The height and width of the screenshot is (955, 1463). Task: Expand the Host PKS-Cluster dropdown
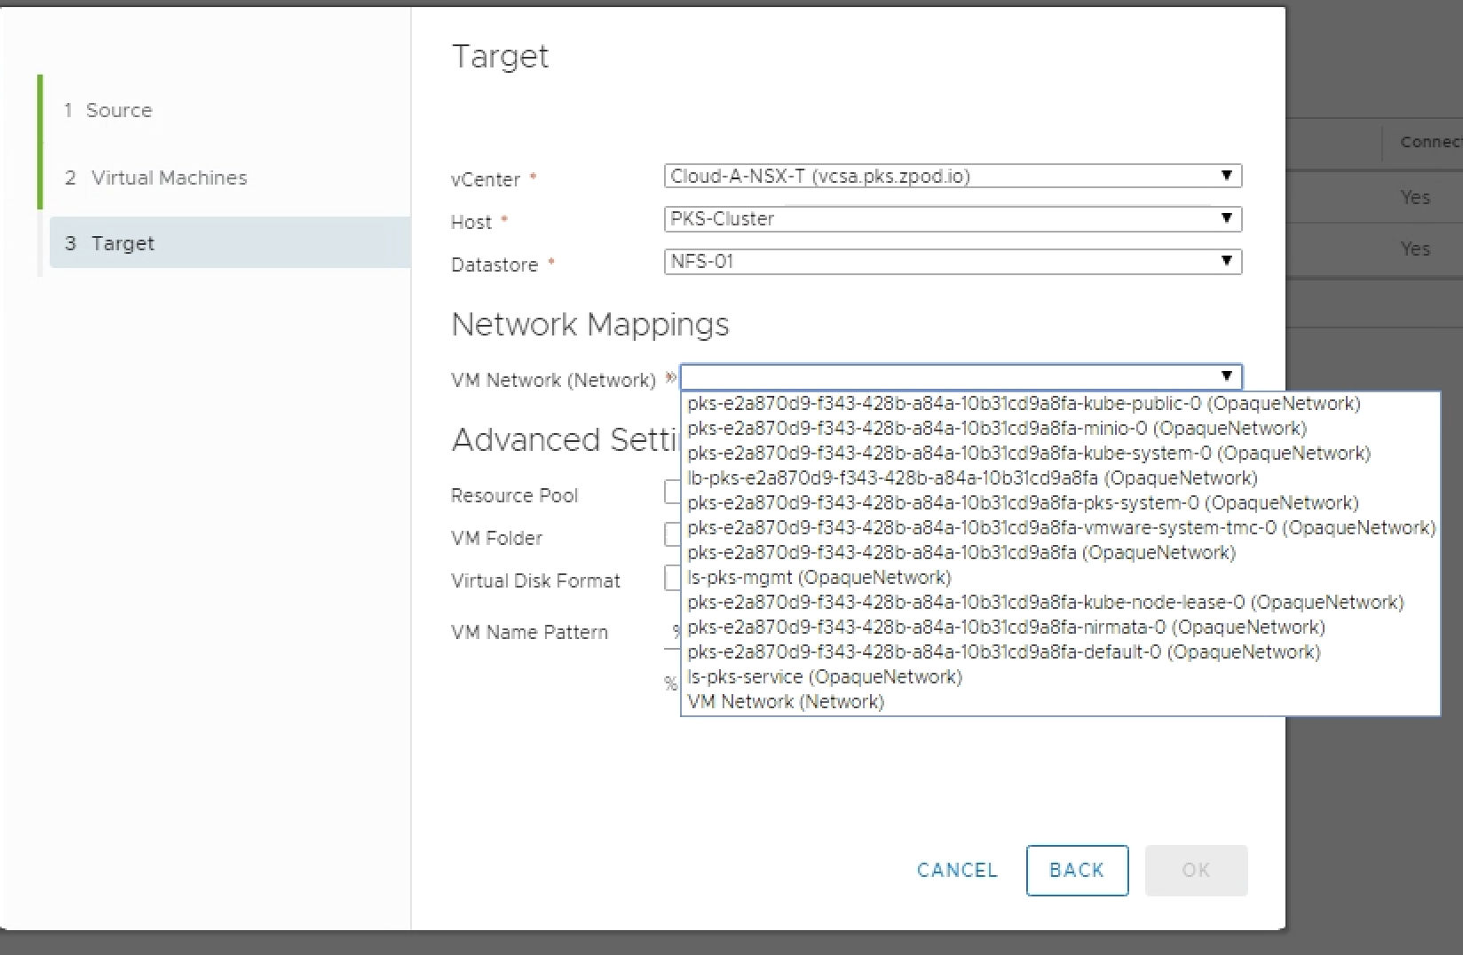click(x=952, y=218)
